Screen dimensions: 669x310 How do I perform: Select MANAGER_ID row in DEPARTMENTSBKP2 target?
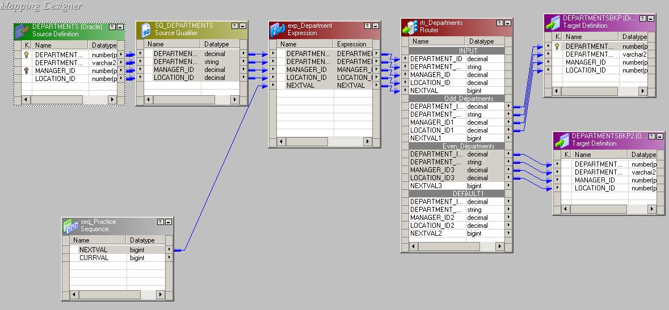pos(609,180)
